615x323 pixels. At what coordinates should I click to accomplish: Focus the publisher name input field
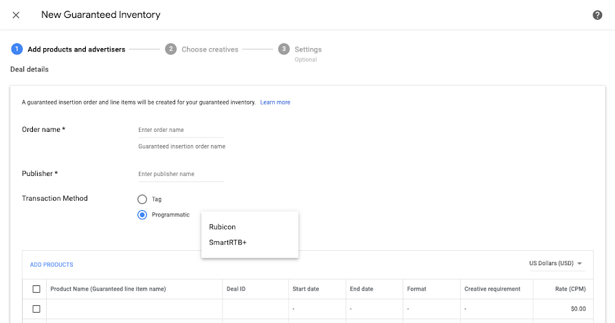pyautogui.click(x=180, y=174)
